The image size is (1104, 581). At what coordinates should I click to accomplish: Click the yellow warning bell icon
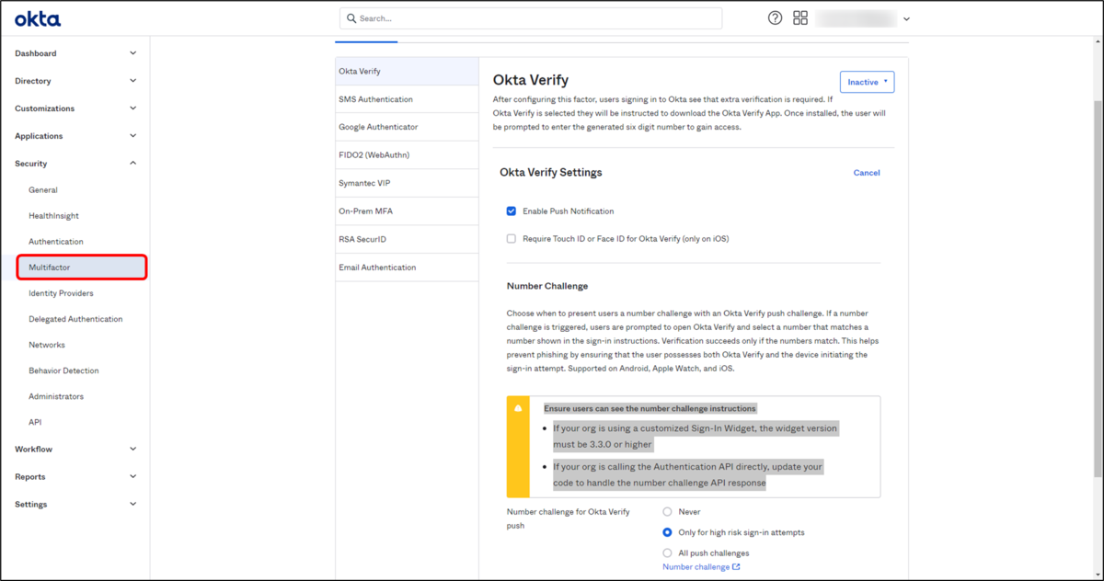519,408
